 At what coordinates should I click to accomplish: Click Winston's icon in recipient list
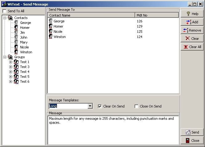(x=50, y=36)
